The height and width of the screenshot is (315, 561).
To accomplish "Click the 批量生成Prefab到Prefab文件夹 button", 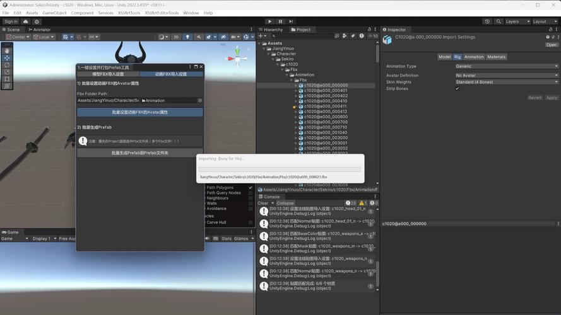I will (140, 153).
